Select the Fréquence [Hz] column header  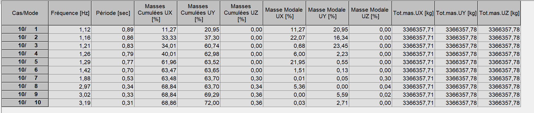(x=70, y=13)
